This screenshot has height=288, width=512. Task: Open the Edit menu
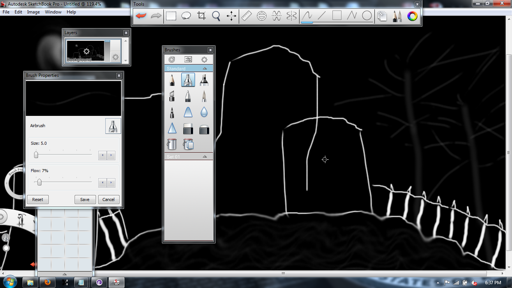click(x=18, y=12)
